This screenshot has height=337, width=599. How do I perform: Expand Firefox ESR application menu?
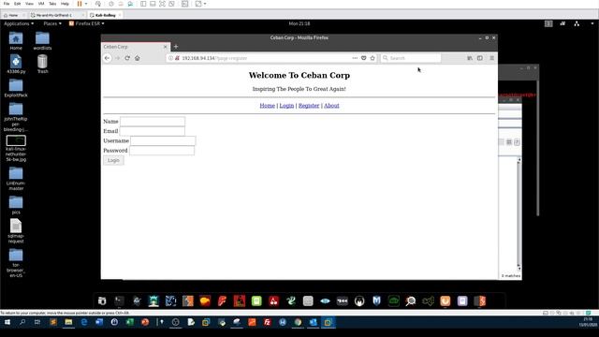87,23
